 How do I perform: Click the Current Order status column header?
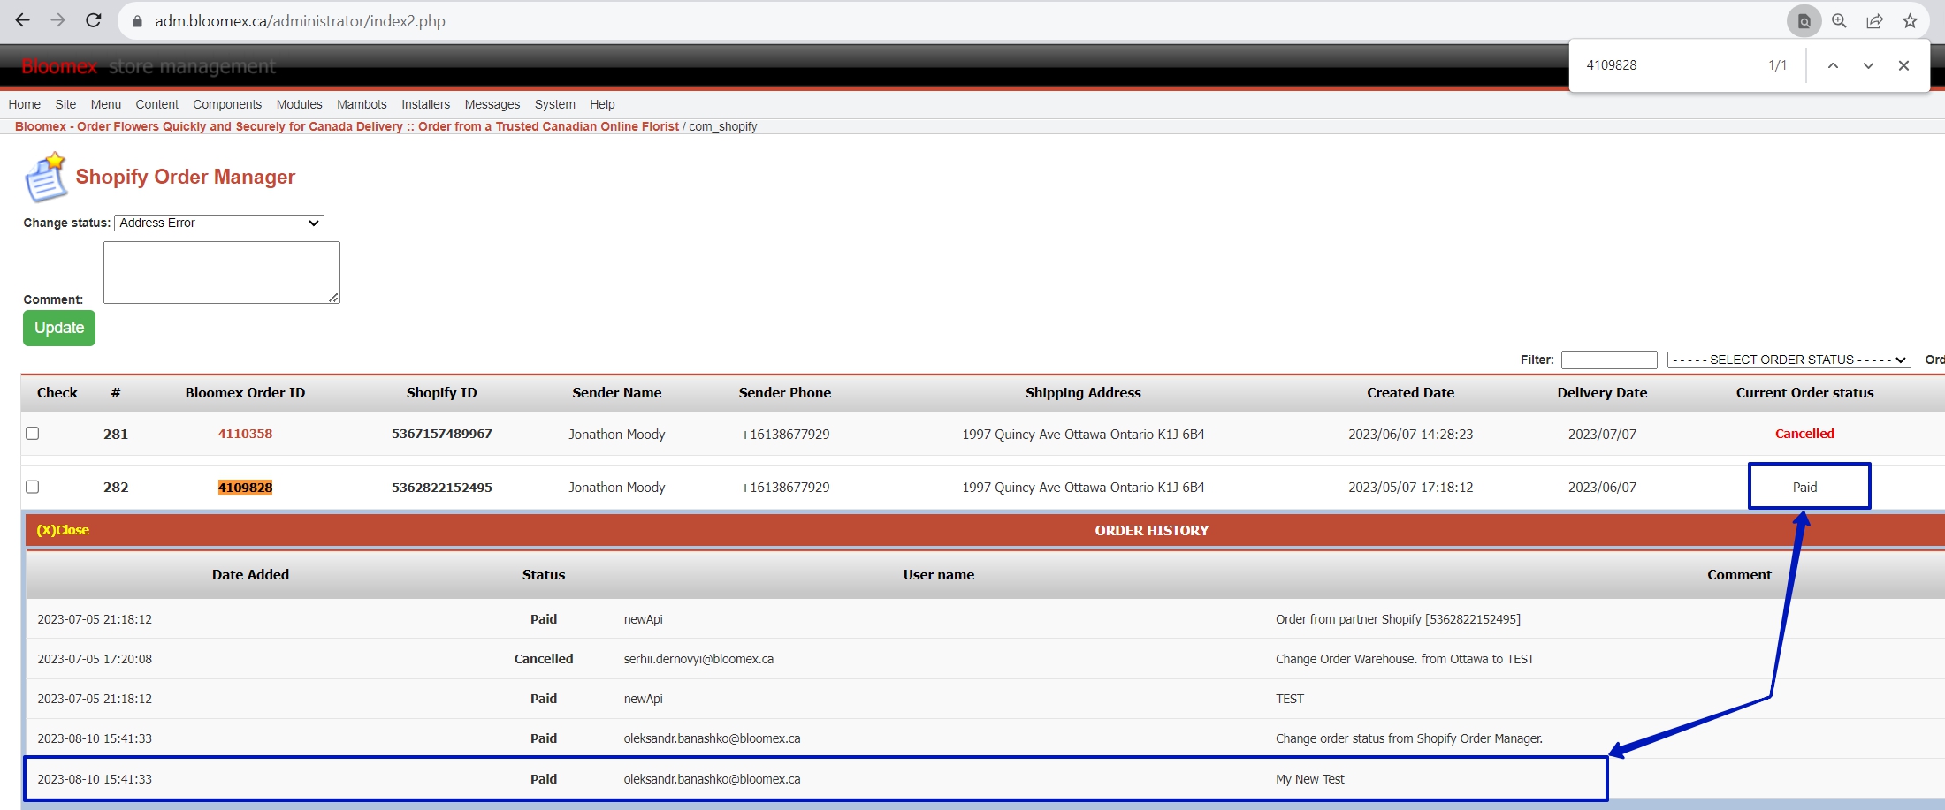[1804, 392]
